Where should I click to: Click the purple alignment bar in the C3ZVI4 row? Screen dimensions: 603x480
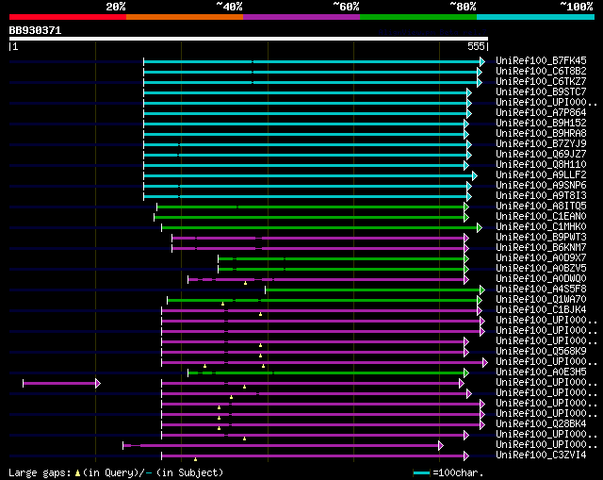click(313, 456)
